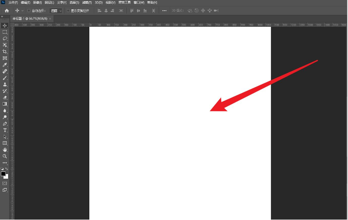Select the Gradient tool
The width and height of the screenshot is (348, 220).
(5, 104)
